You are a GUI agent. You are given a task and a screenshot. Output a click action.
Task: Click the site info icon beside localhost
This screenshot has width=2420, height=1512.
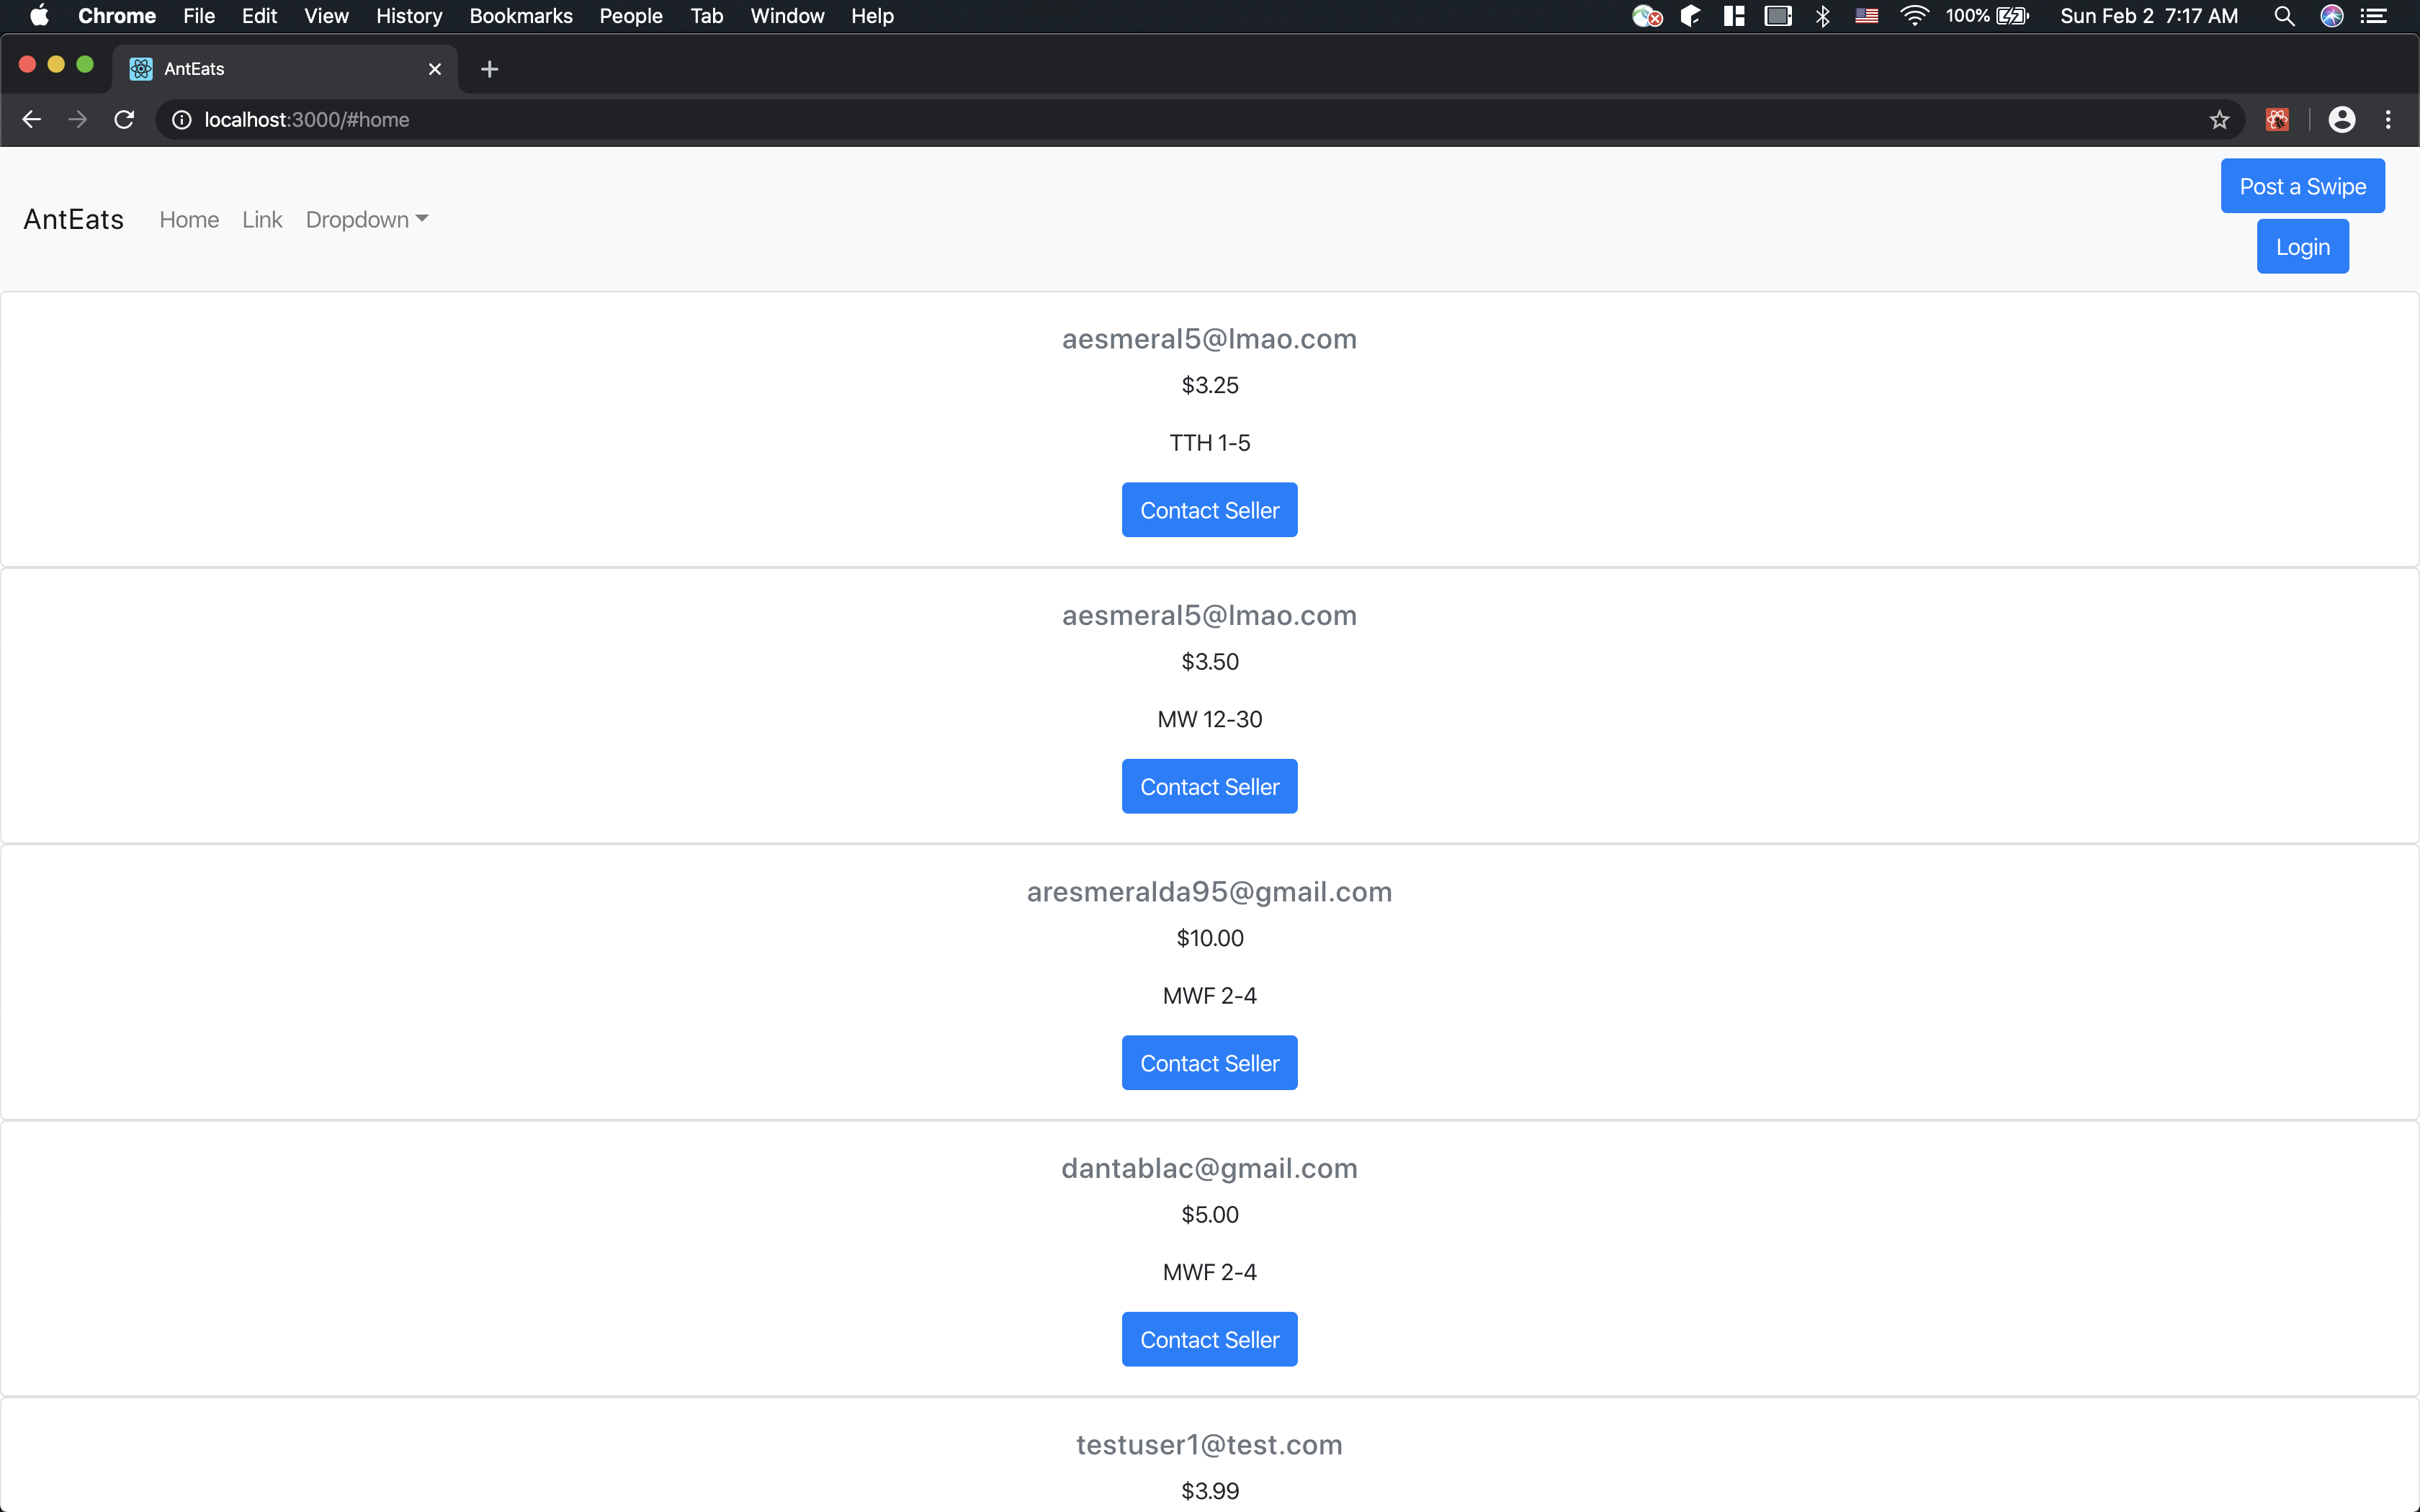(182, 120)
